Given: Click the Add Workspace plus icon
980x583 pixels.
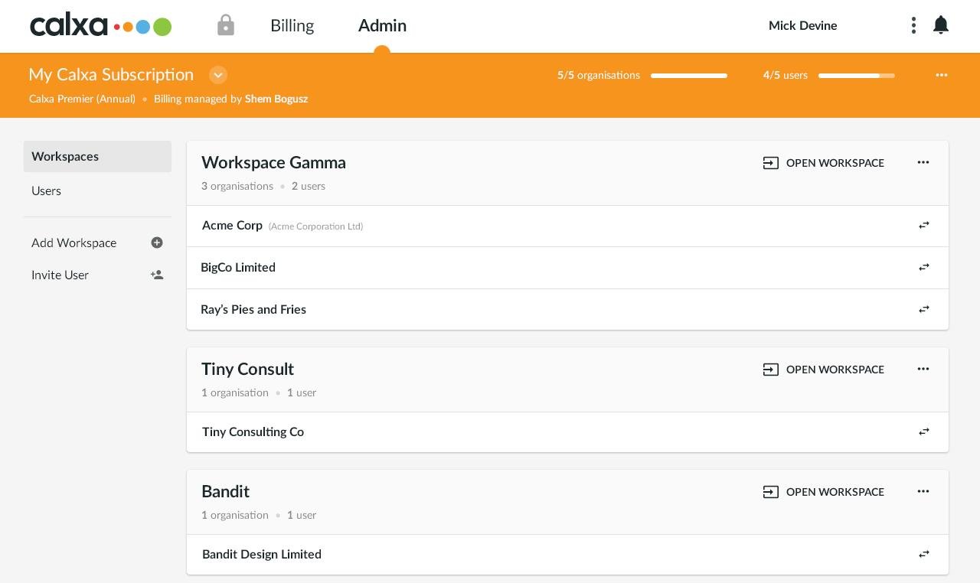Looking at the screenshot, I should (157, 243).
